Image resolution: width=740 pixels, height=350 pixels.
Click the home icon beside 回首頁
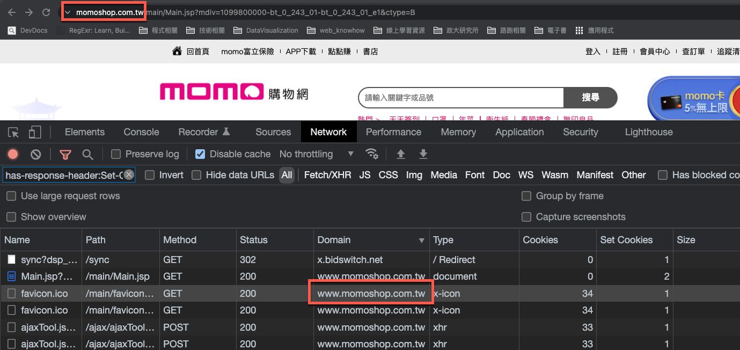(x=177, y=51)
